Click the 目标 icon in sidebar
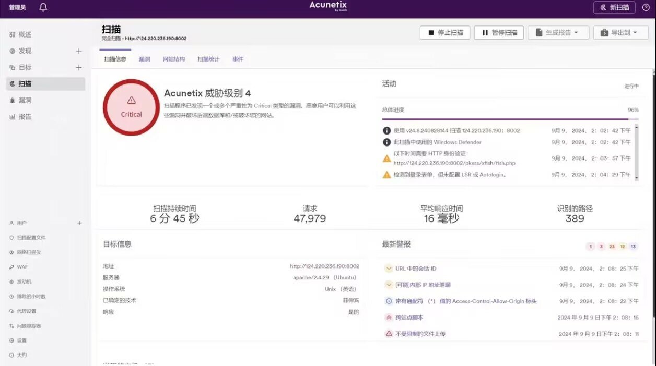The width and height of the screenshot is (656, 366). tap(12, 67)
